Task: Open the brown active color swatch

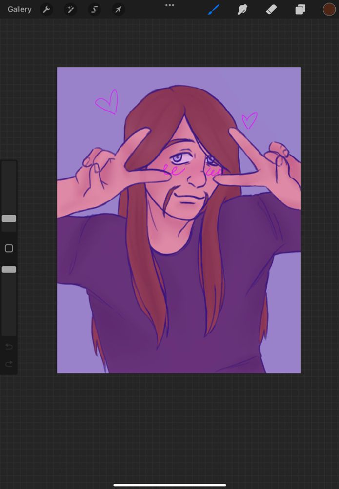Action: 329,9
